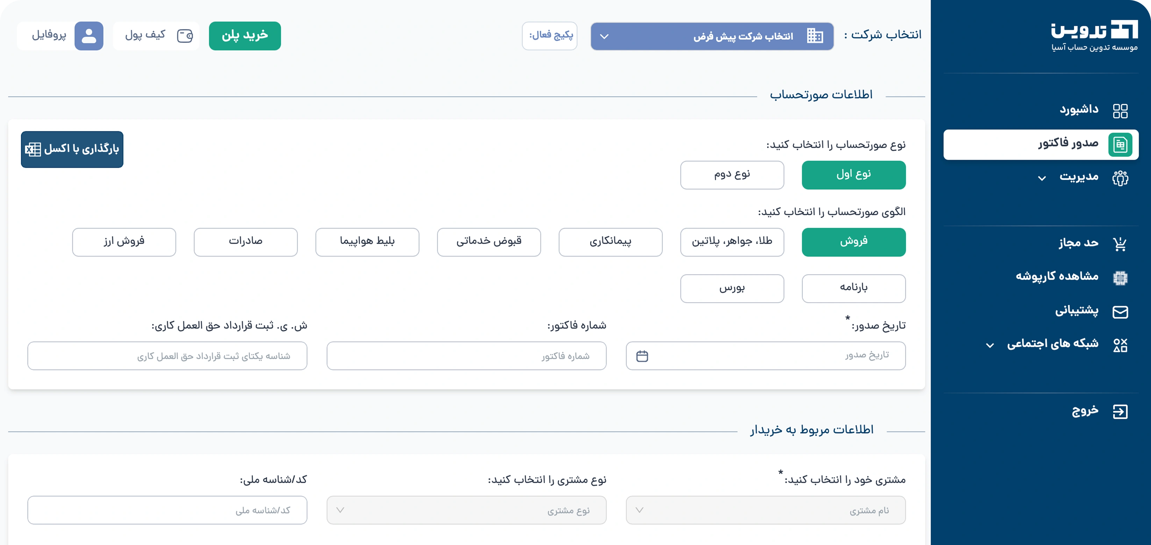Screen dimensions: 1151x545
Task: Click the حد مجاز cart icon
Action: (x=1120, y=244)
